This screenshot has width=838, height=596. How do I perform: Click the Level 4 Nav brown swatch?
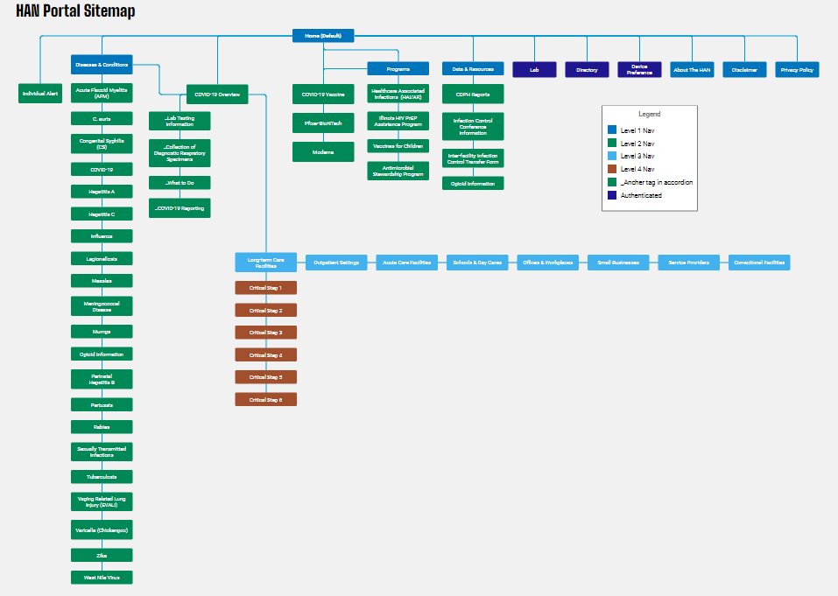pos(612,169)
